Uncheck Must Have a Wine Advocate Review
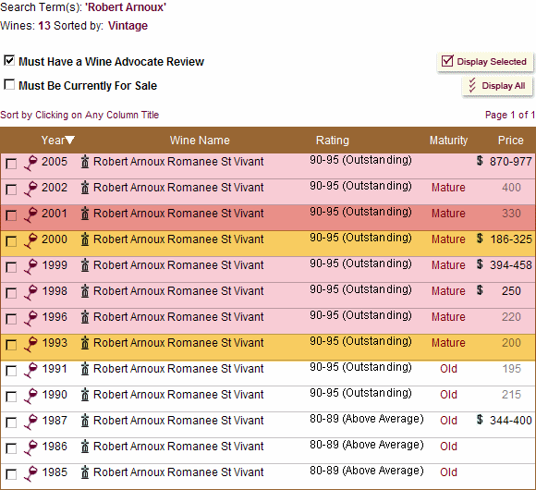Image resolution: width=536 pixels, height=490 pixels. [x=9, y=60]
